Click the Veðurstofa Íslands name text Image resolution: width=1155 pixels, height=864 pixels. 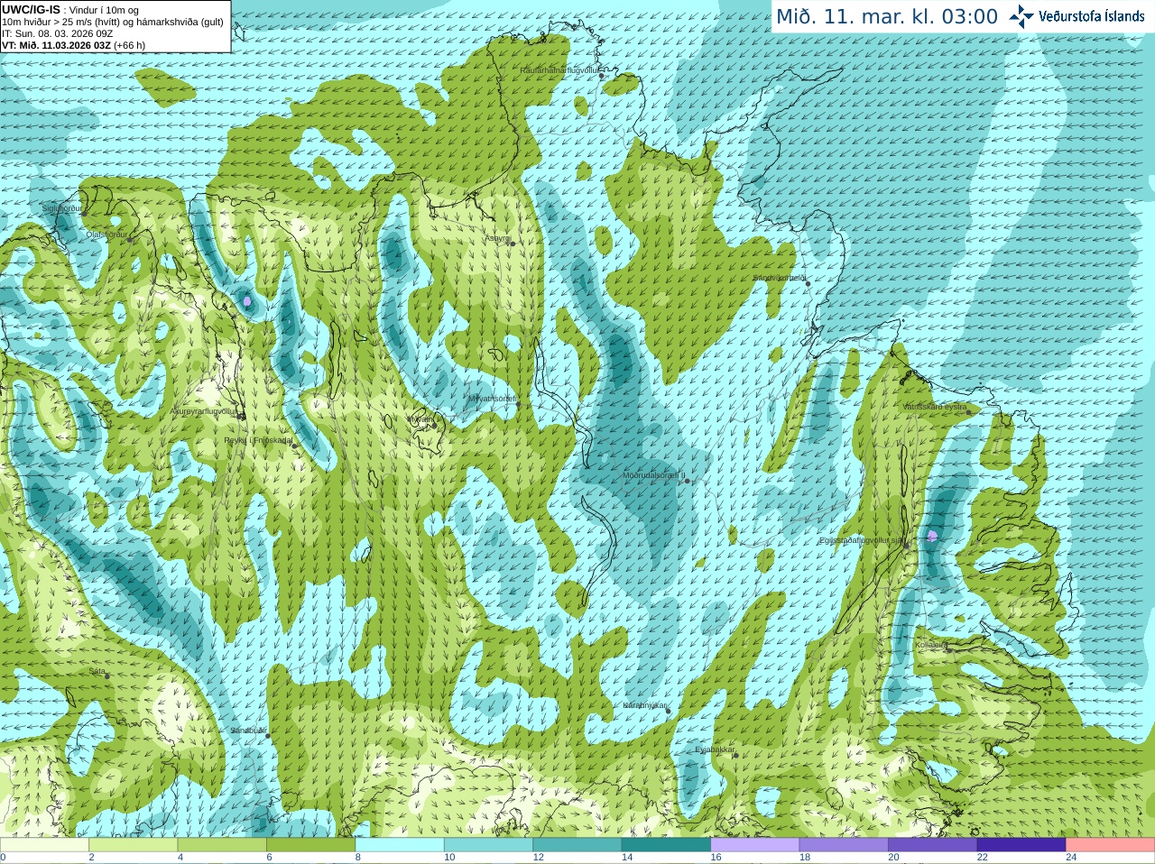pos(1092,16)
